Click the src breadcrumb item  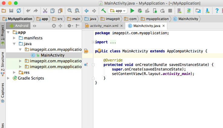(x=57, y=19)
